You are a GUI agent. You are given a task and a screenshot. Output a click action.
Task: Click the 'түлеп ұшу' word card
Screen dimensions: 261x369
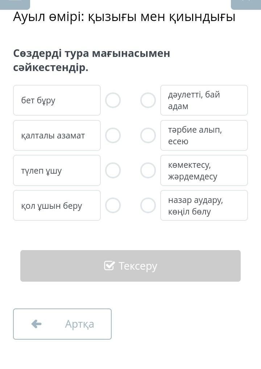(57, 170)
